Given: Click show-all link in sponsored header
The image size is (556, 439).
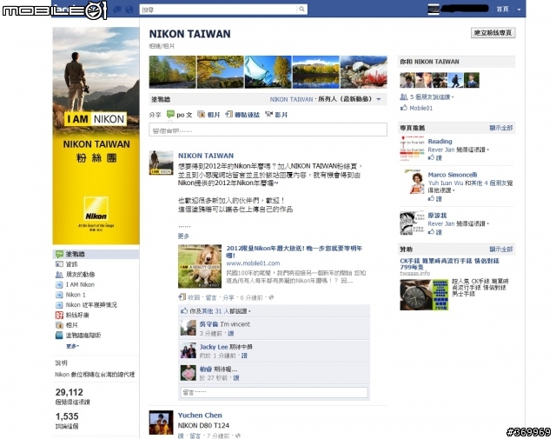Looking at the screenshot, I should tap(501, 249).
